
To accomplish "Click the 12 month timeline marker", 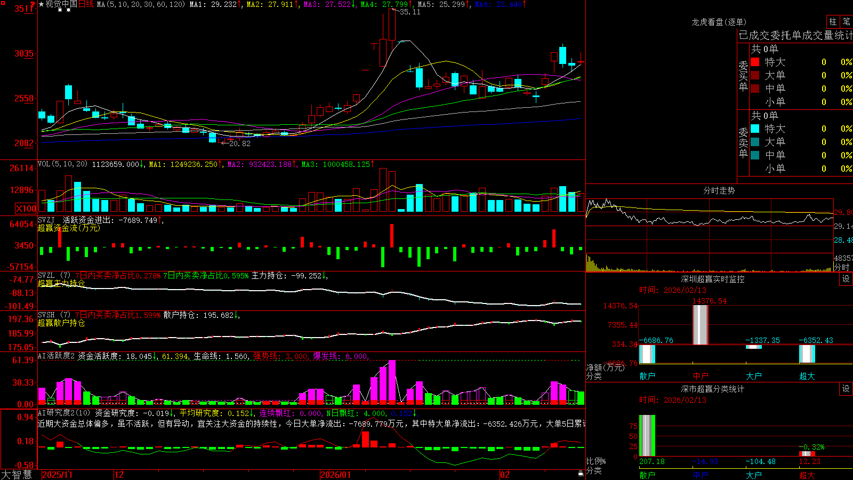I will (119, 475).
